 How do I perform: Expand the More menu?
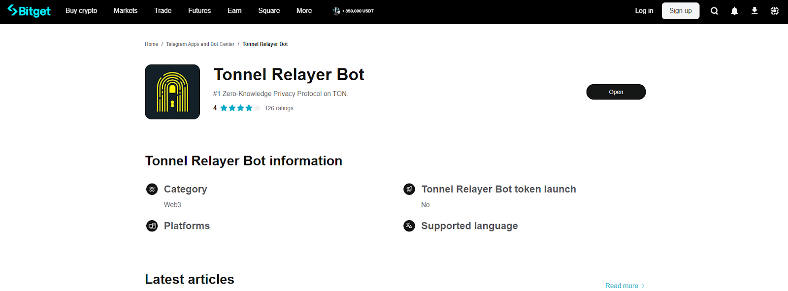[x=304, y=11]
